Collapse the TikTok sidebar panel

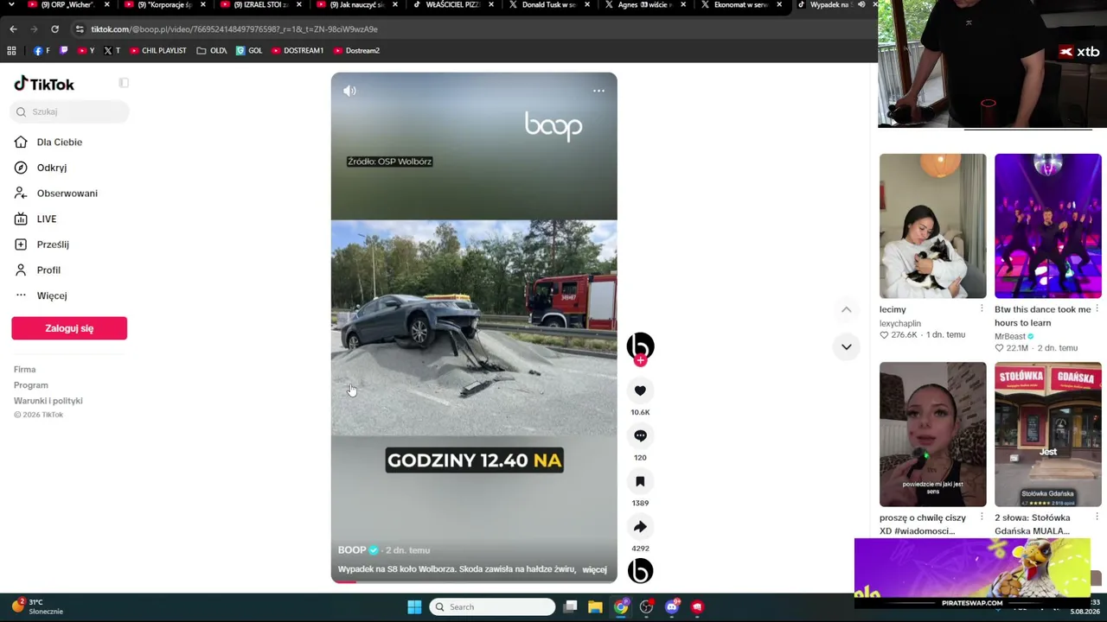pyautogui.click(x=124, y=83)
